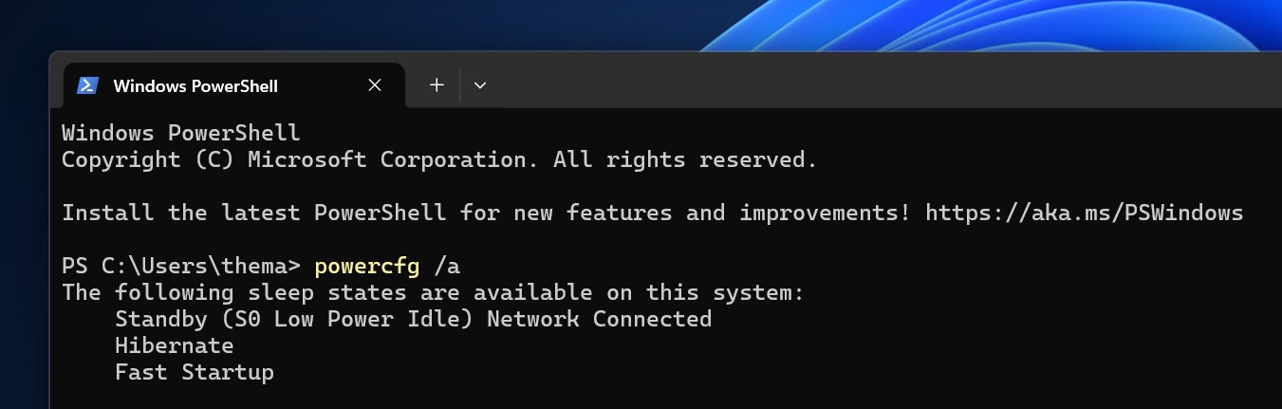The width and height of the screenshot is (1282, 409).
Task: Close the Windows PowerShell tab
Action: [375, 85]
